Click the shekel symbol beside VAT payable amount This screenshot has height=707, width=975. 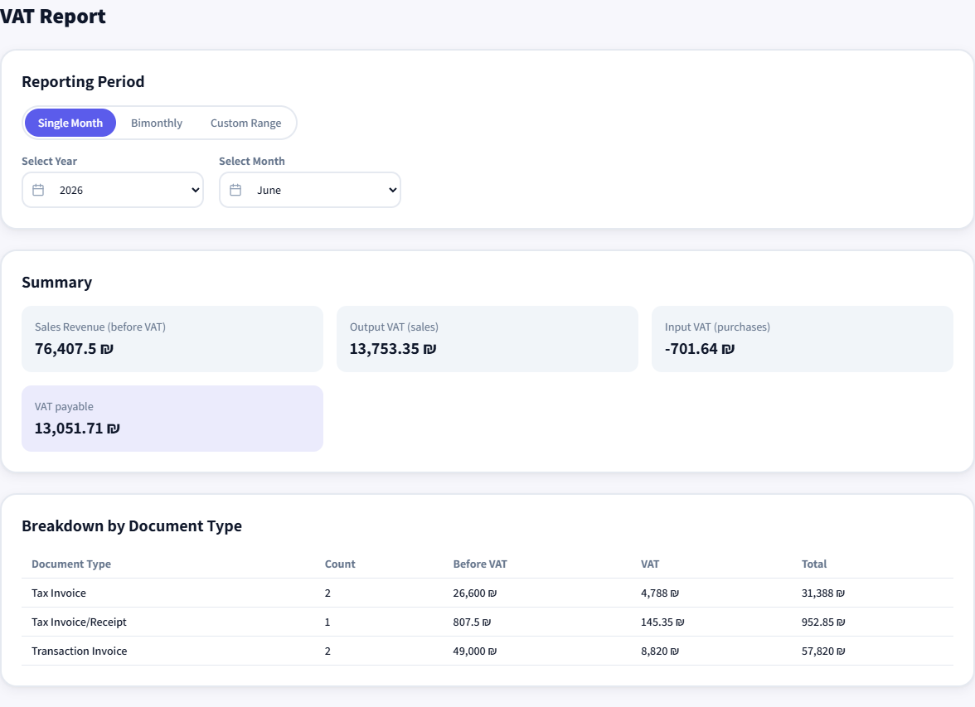coord(113,429)
